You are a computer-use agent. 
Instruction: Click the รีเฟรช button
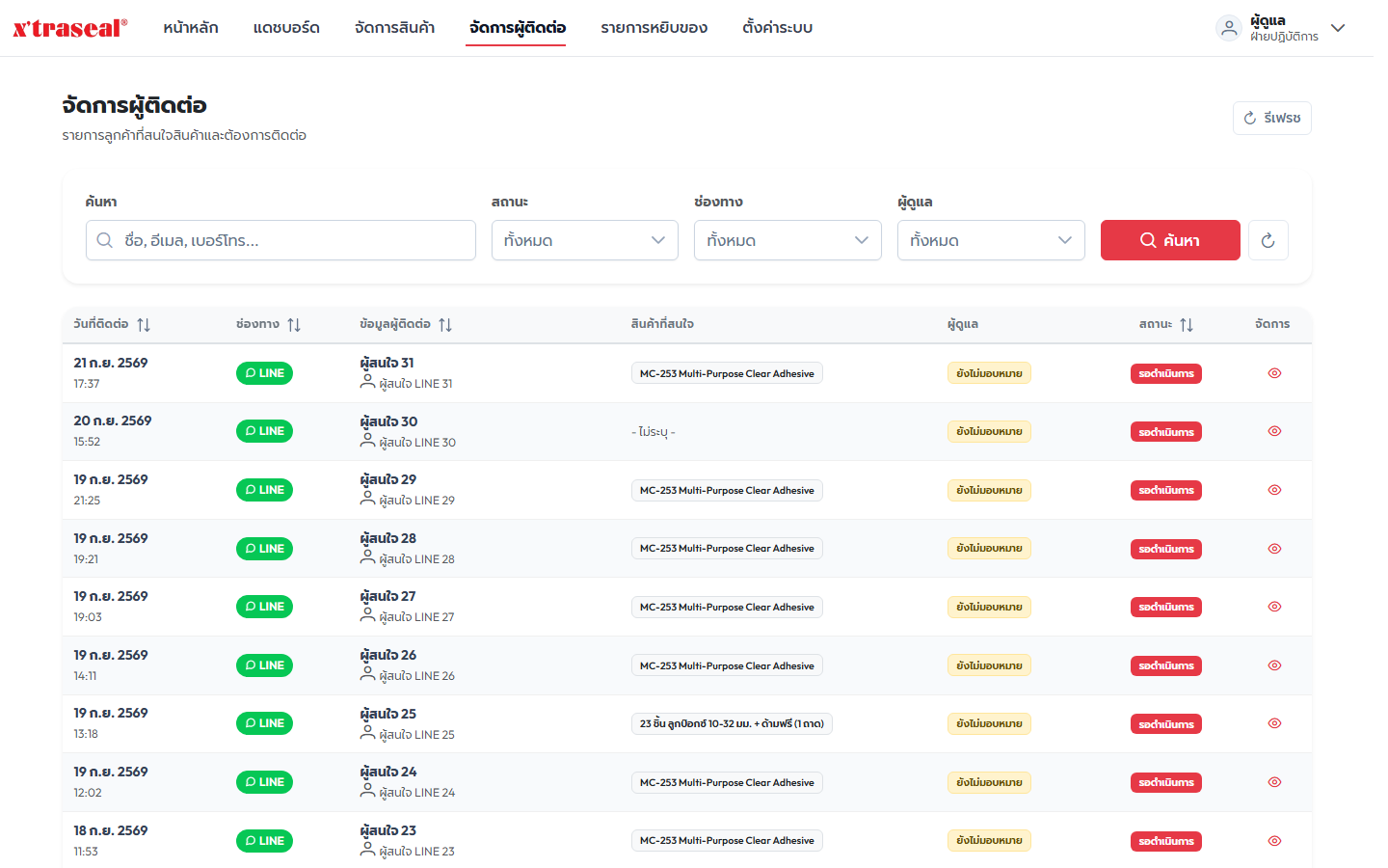point(1272,118)
